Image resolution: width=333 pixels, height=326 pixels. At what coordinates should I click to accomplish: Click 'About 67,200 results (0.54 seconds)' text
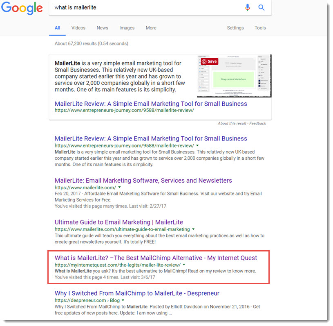pos(92,44)
